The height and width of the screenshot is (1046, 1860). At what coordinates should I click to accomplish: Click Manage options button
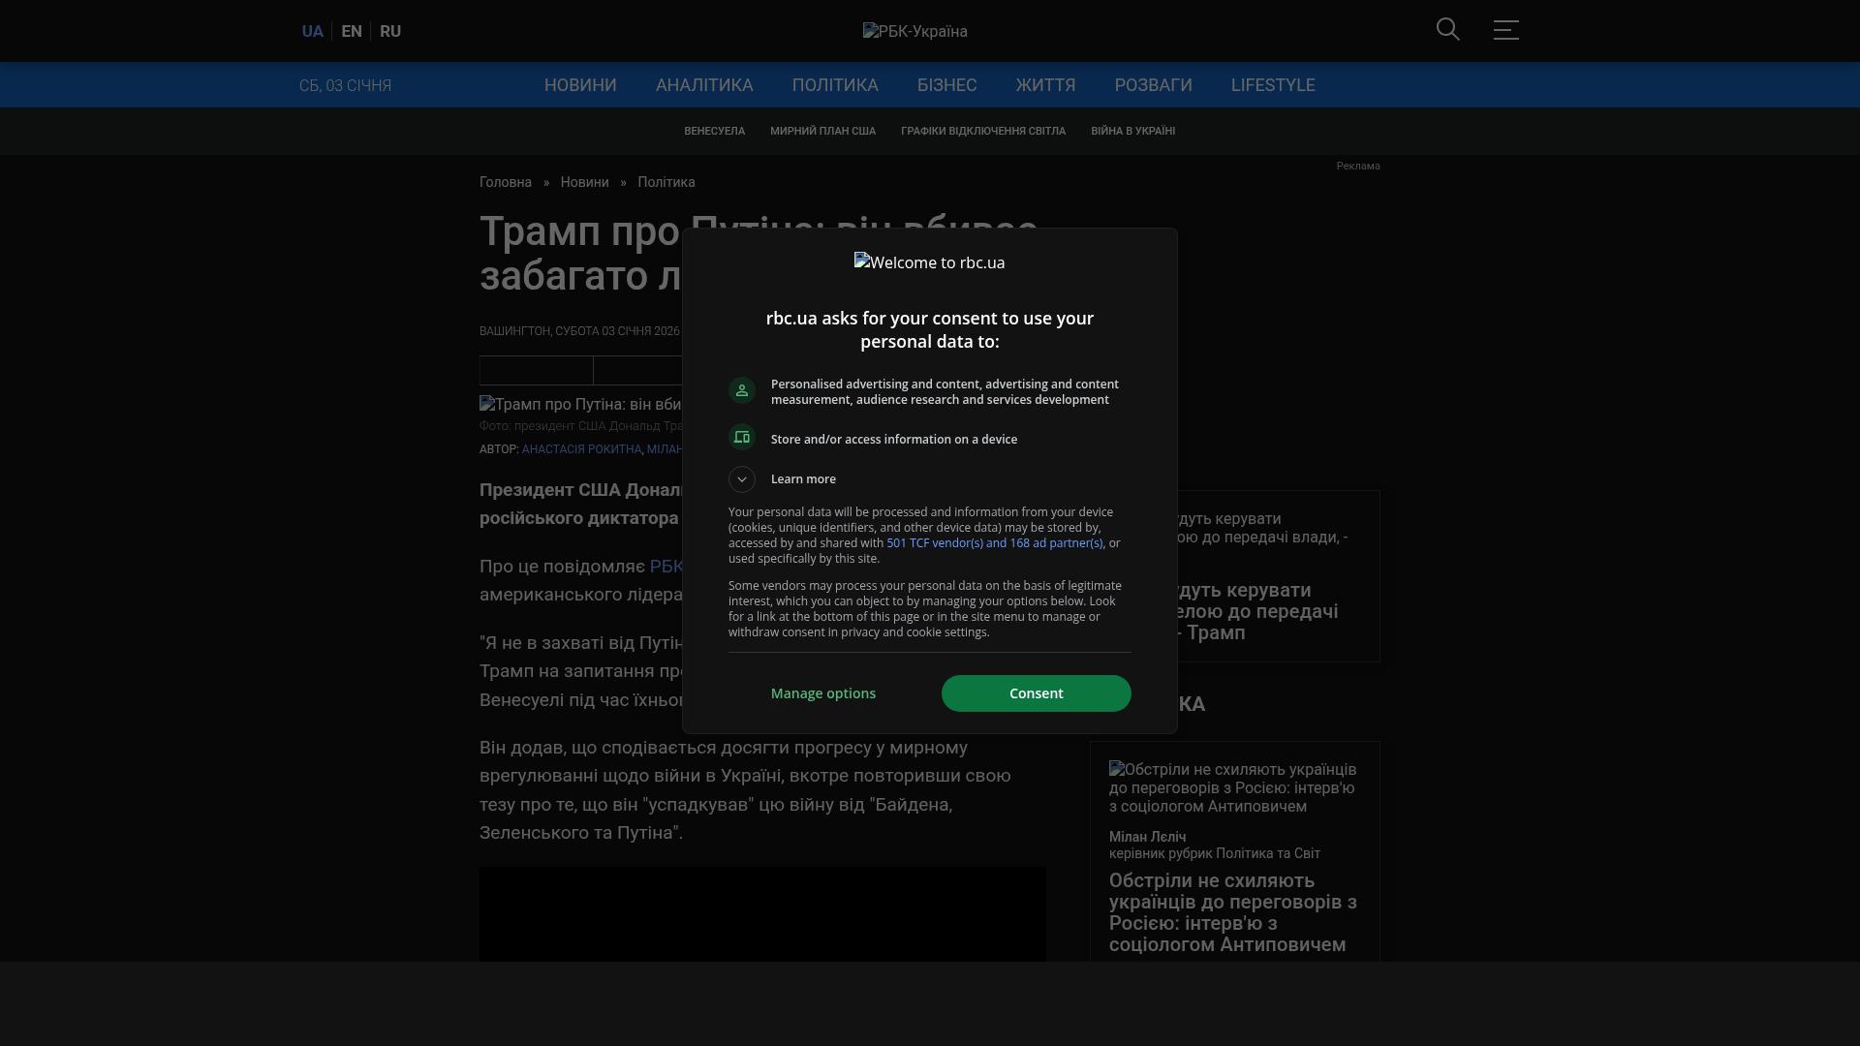(x=823, y=693)
